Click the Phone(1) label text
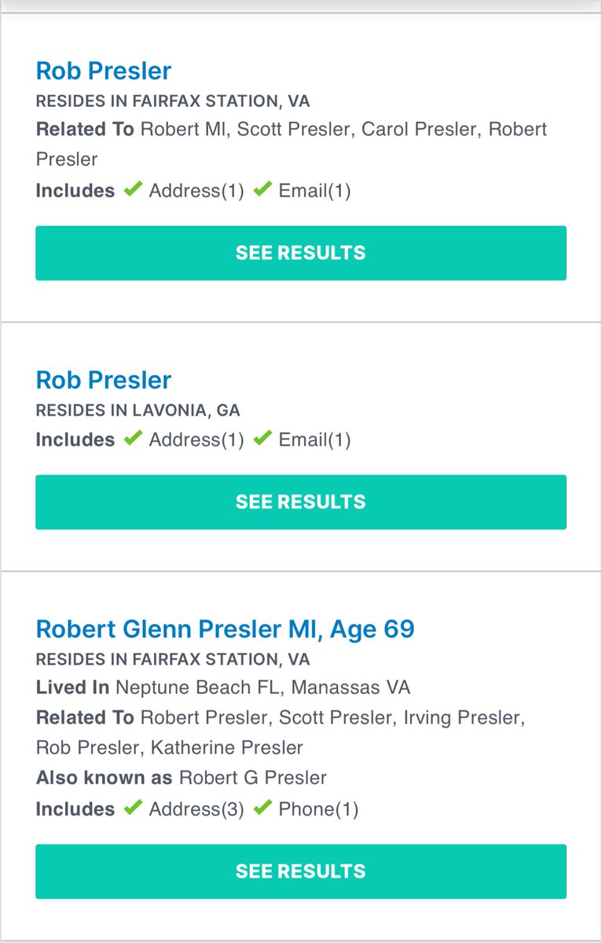602x943 pixels. click(x=318, y=809)
